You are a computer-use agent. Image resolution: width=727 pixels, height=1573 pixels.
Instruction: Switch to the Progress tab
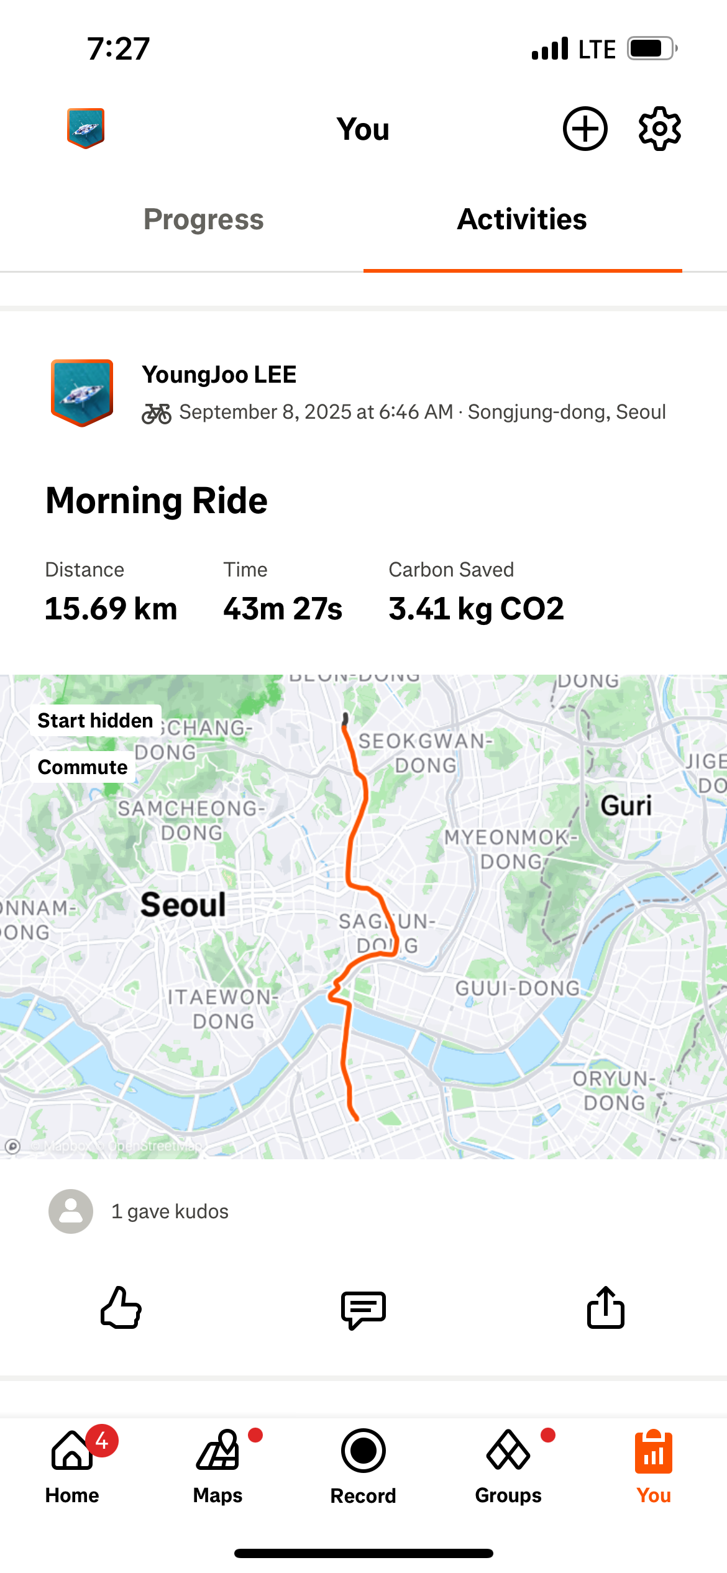[204, 219]
